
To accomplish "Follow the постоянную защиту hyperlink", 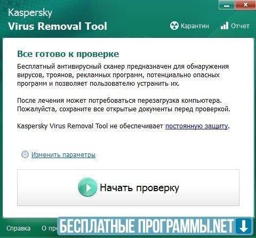I will point(196,126).
